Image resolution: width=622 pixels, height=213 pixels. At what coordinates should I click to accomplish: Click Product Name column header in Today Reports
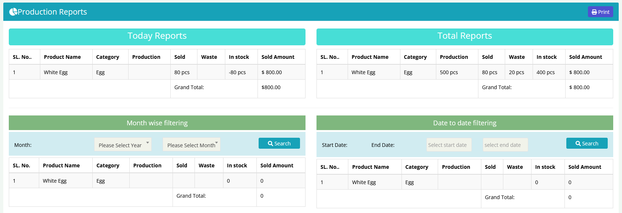(x=62, y=57)
